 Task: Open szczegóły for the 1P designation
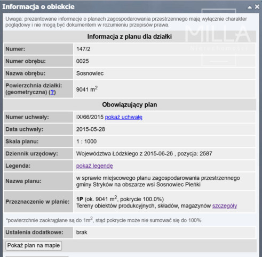[225, 206]
